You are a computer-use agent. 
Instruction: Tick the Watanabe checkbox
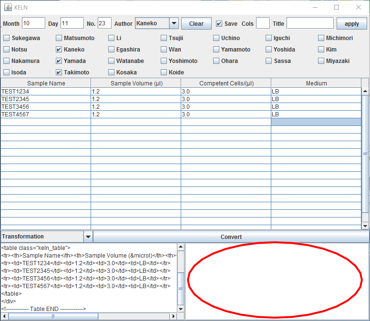coord(112,61)
